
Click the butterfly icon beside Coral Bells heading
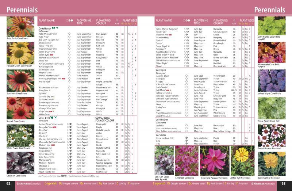(x=52, y=118)
